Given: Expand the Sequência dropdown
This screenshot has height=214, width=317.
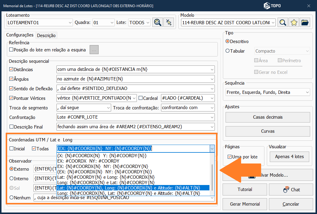Looking at the screenshot, I should (307, 92).
